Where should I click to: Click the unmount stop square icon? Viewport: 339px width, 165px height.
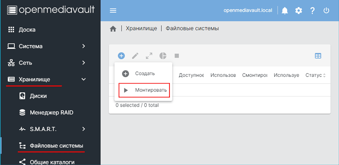pos(177,56)
